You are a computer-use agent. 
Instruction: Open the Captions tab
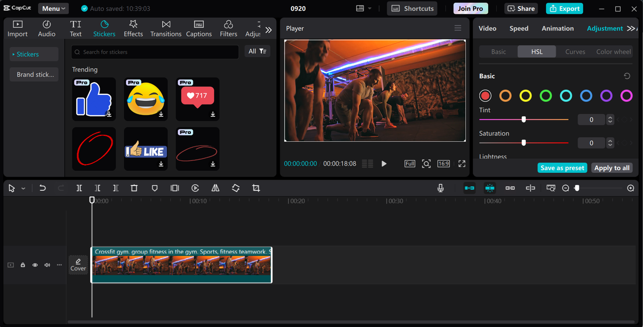point(199,29)
